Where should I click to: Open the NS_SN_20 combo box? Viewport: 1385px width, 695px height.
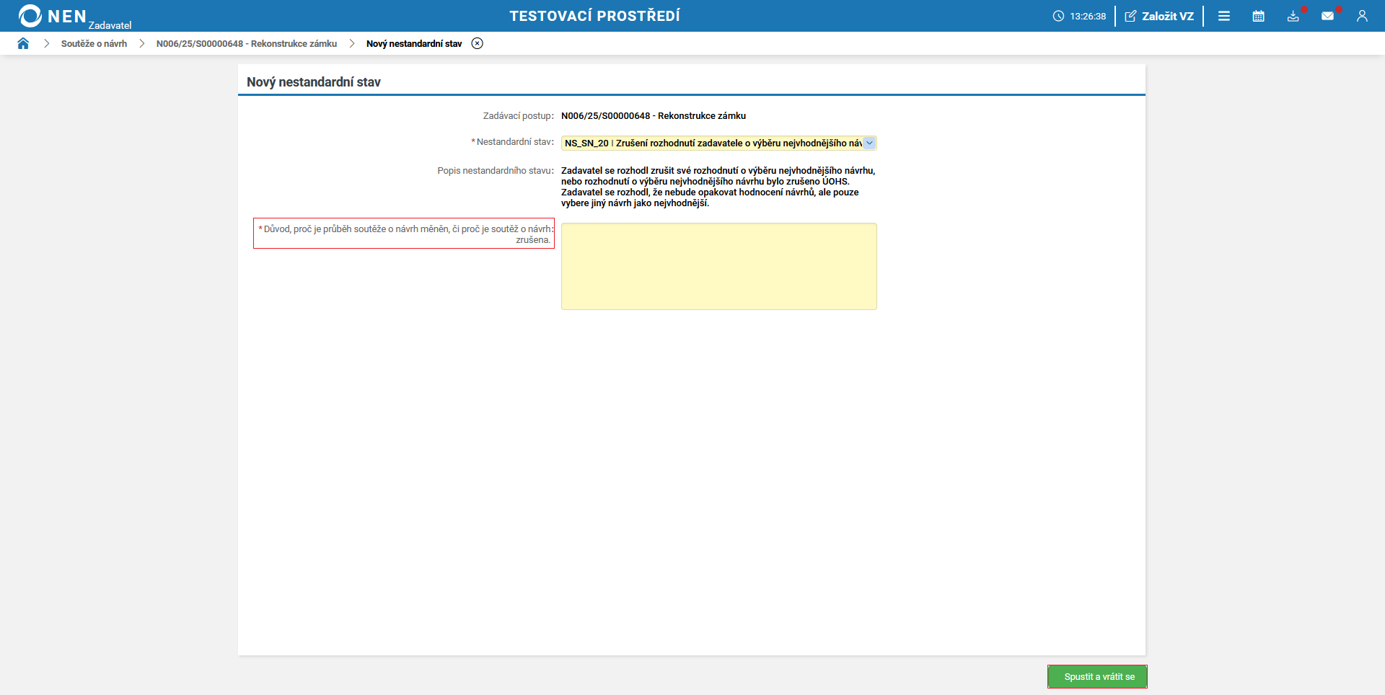coord(718,143)
